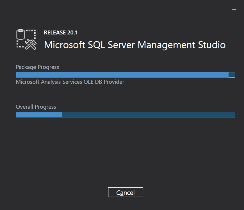Click the Cancel button
The image size is (244, 210).
(126, 192)
